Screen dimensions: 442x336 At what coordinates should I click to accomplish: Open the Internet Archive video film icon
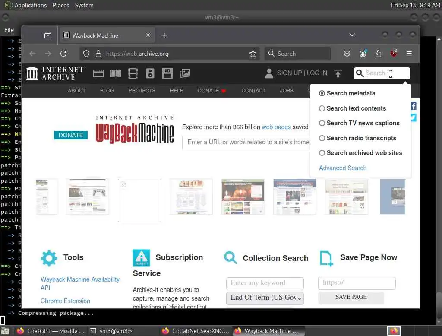click(x=133, y=73)
